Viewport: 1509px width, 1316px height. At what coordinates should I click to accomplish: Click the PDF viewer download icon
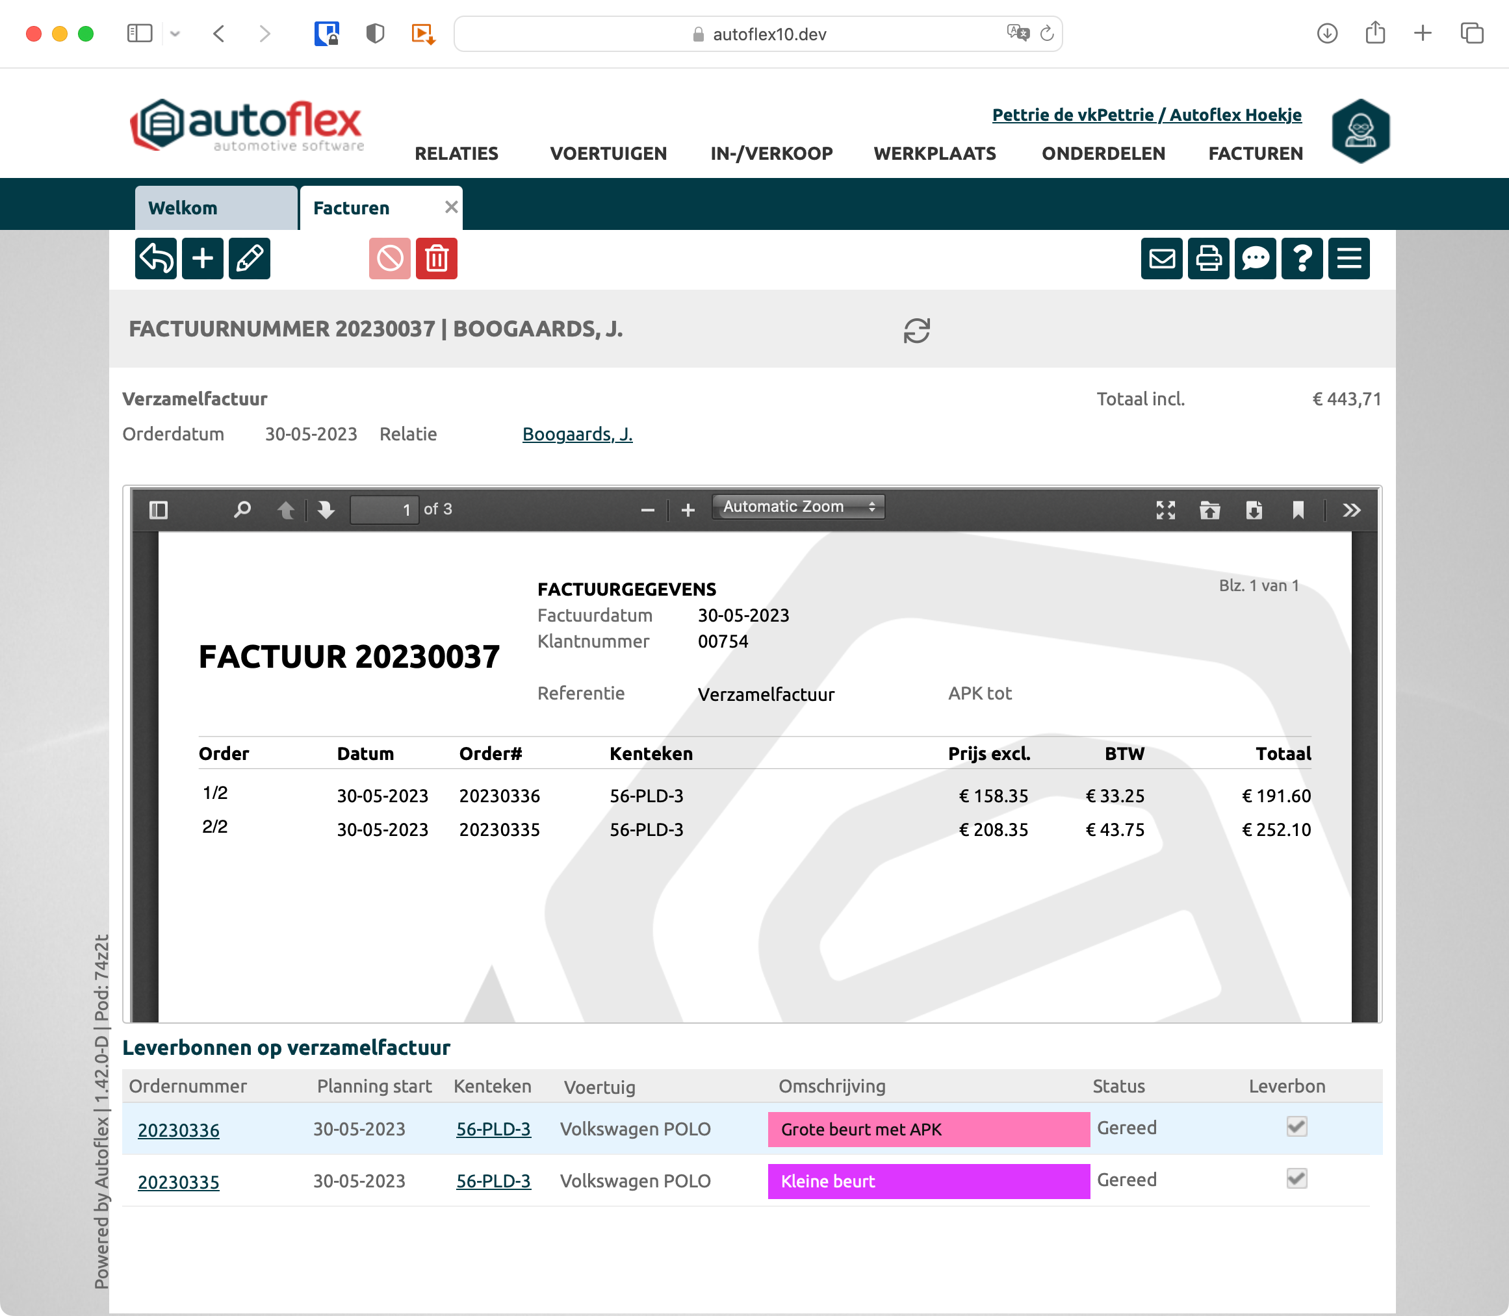point(1254,510)
